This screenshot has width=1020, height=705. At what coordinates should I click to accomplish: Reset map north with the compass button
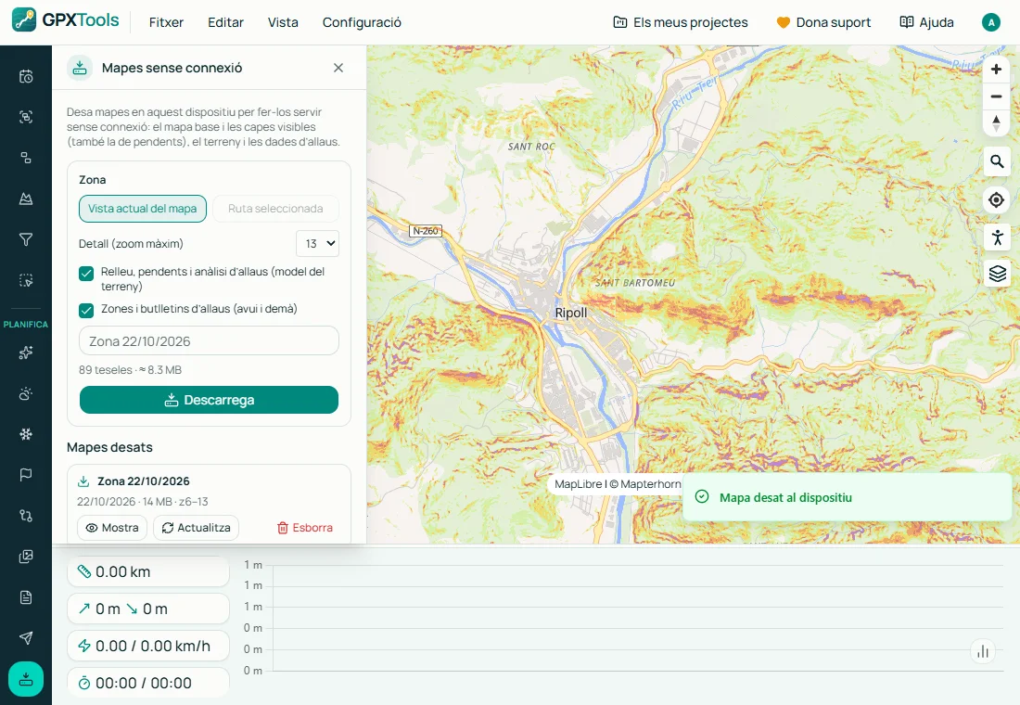(996, 123)
